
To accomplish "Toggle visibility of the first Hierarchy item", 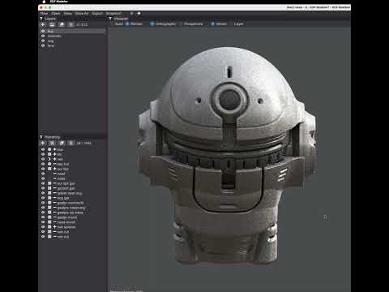I will [43, 149].
